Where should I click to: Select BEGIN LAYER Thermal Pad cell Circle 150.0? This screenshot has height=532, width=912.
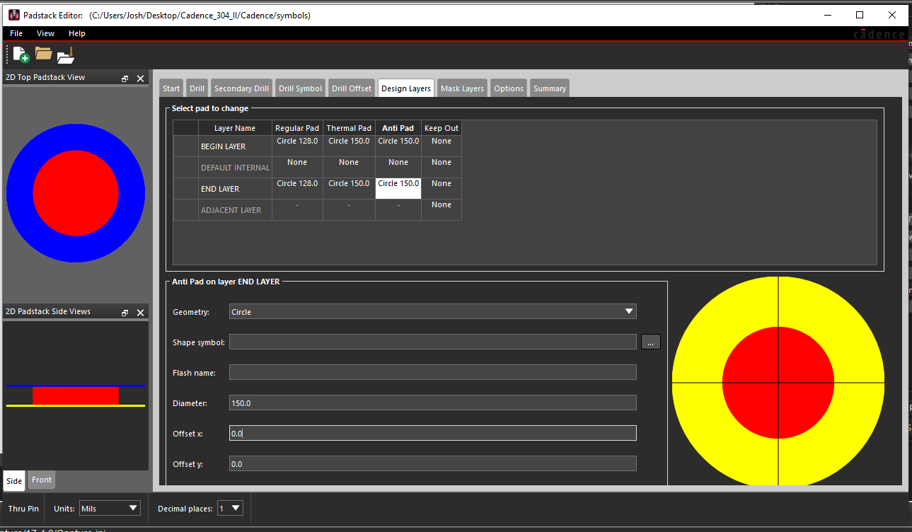[x=349, y=146]
